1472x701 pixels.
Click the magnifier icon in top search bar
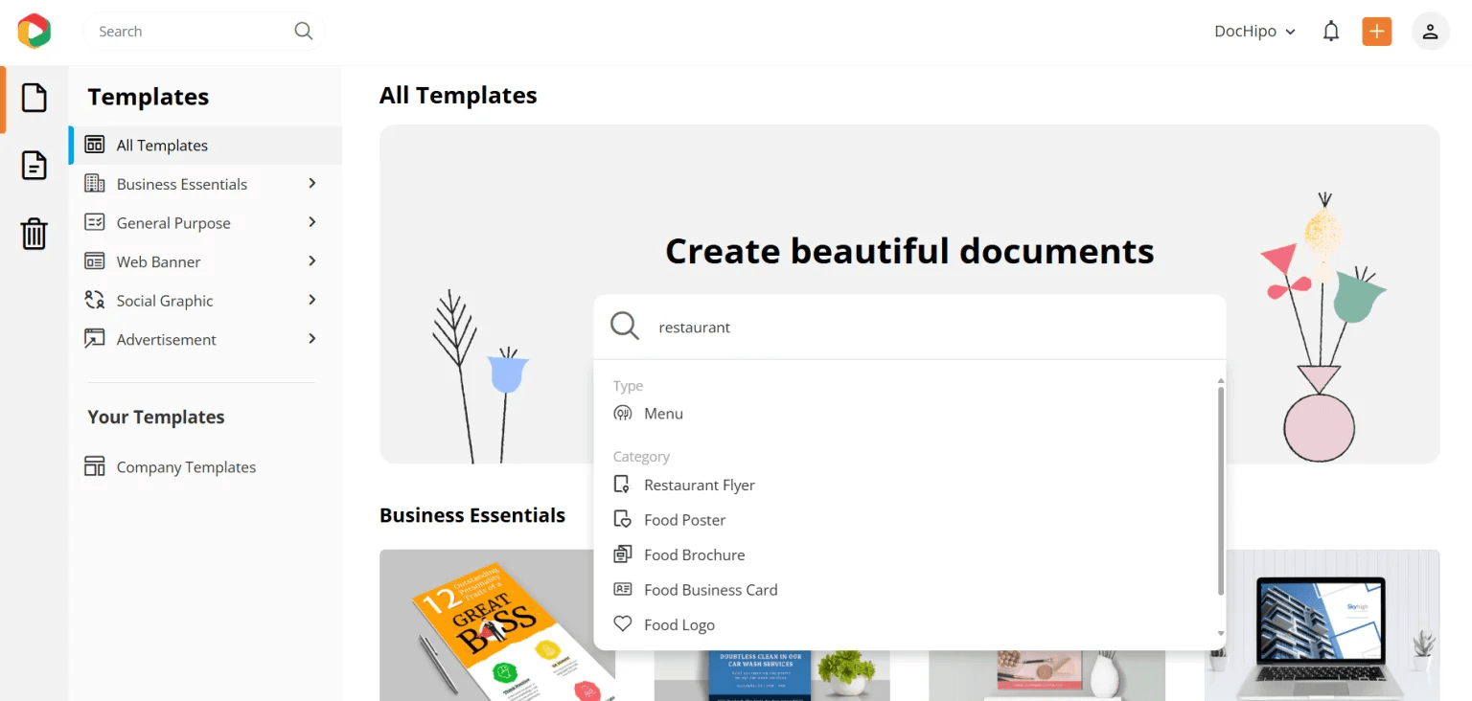(303, 32)
